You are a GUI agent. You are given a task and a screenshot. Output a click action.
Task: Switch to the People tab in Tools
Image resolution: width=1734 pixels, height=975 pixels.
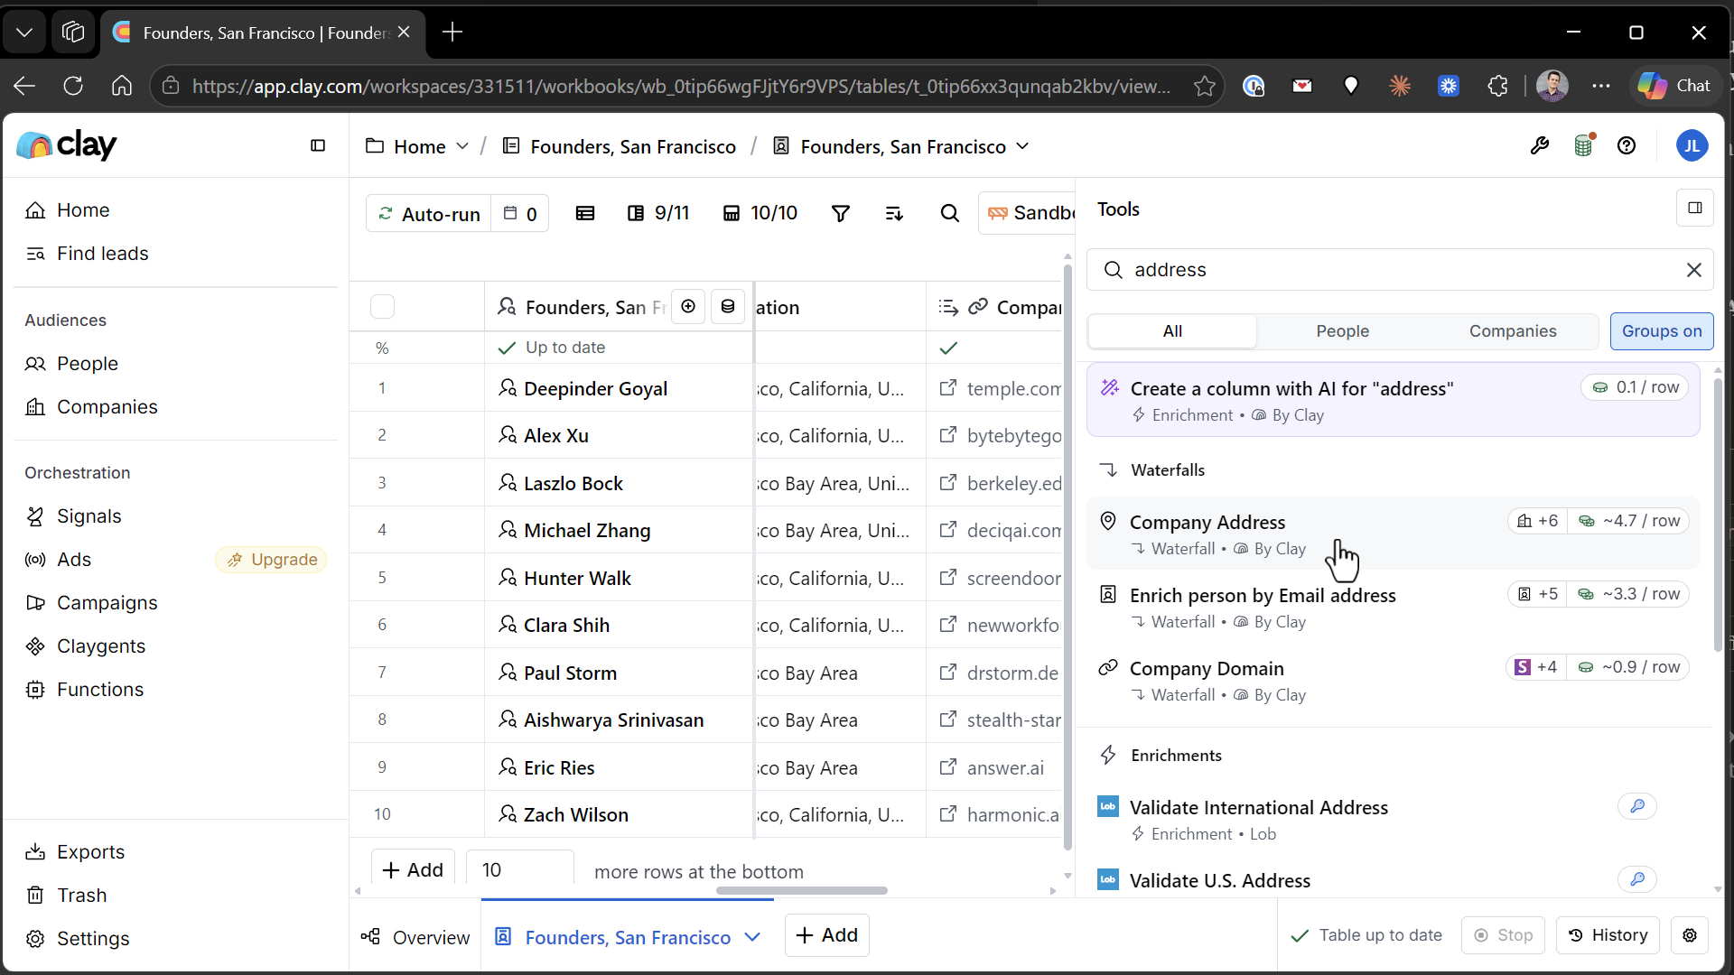pos(1342,331)
